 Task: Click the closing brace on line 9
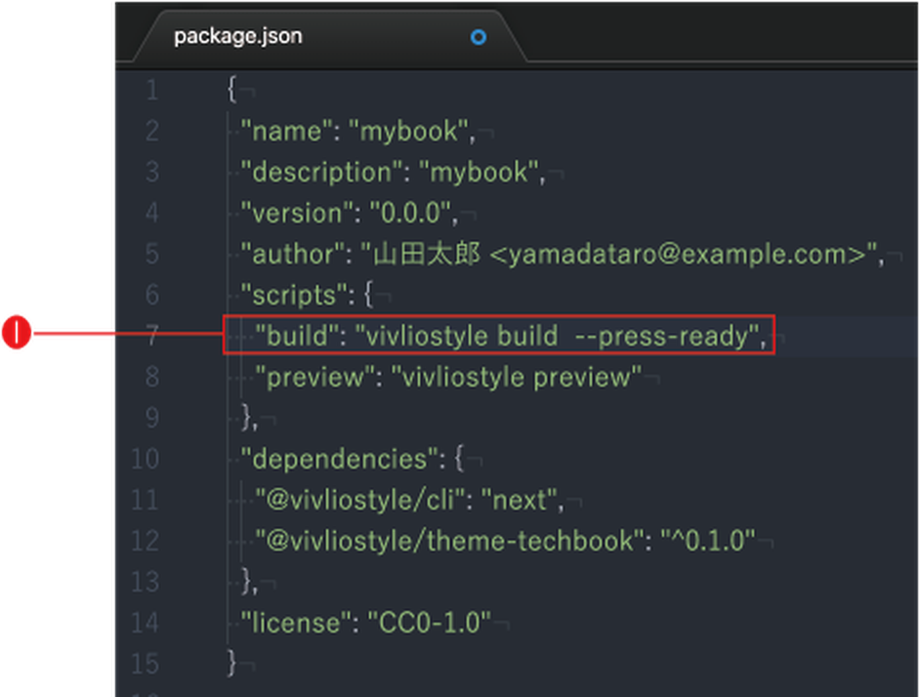click(246, 418)
